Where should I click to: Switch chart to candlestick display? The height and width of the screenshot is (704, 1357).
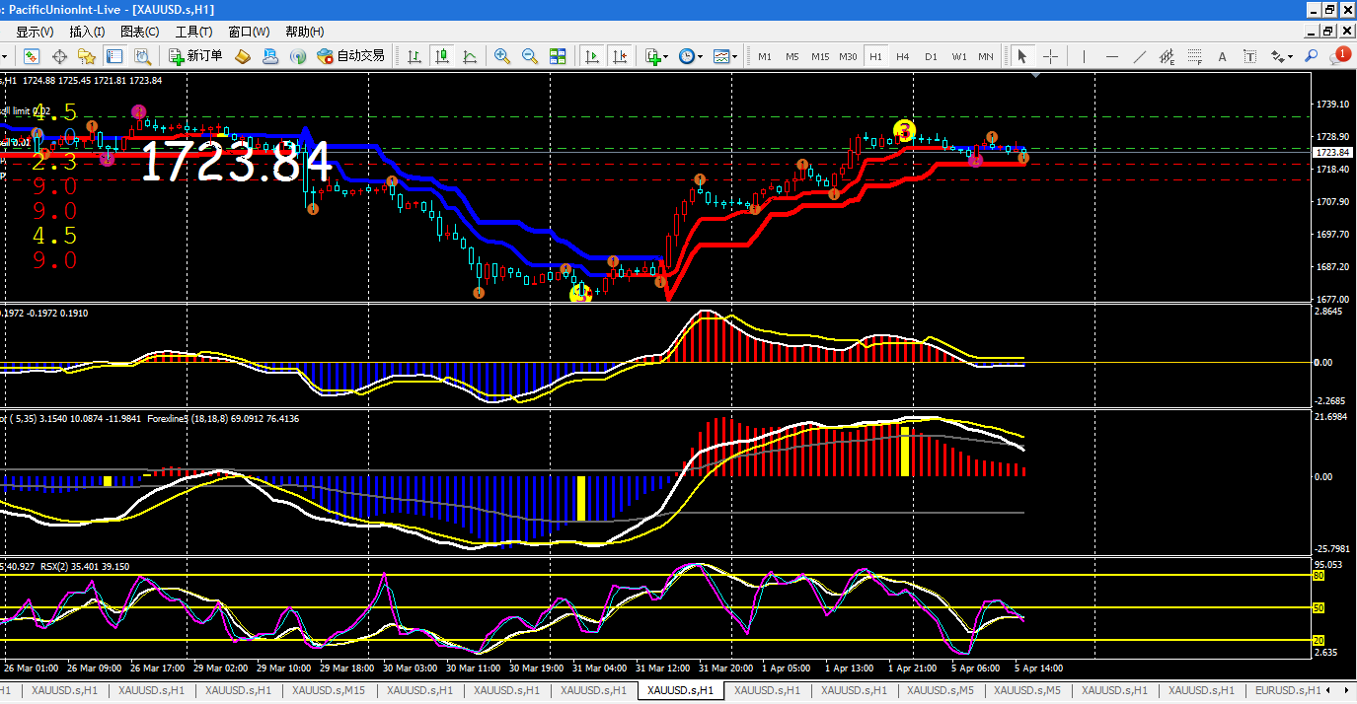441,56
